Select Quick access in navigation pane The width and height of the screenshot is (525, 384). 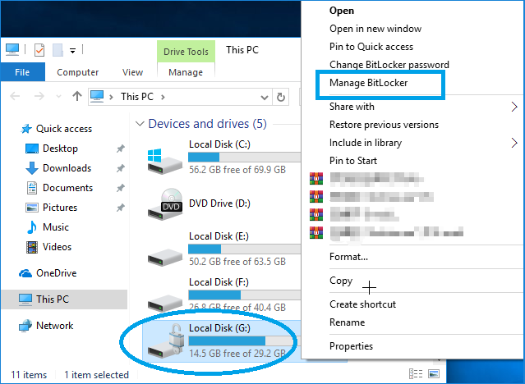click(64, 129)
